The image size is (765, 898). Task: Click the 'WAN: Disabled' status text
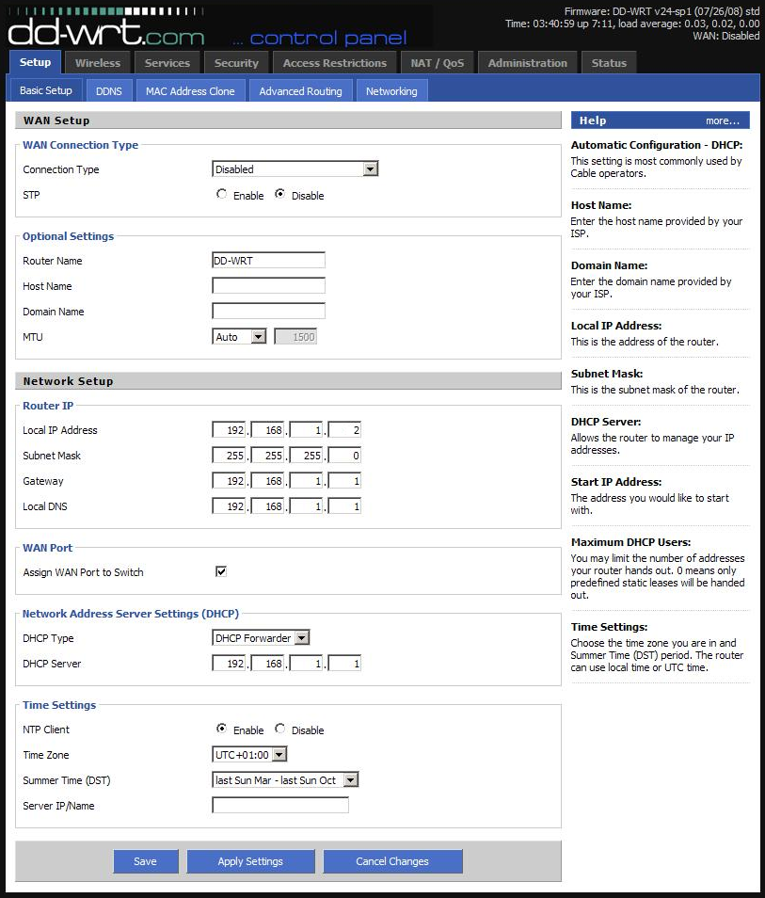[726, 36]
